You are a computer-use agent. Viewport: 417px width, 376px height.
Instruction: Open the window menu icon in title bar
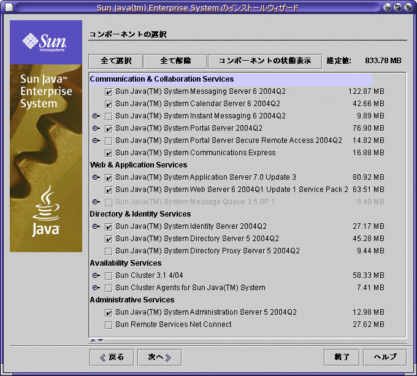tap(9, 7)
